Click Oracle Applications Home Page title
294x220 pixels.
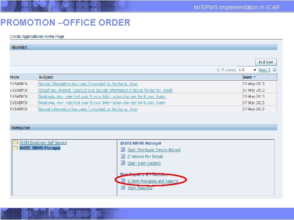(x=37, y=36)
